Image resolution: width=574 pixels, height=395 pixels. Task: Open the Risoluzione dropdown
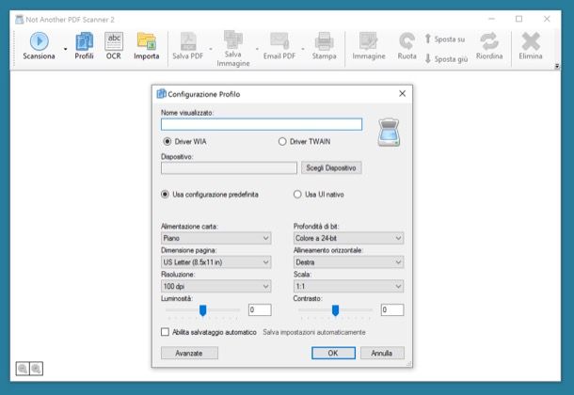(x=216, y=286)
